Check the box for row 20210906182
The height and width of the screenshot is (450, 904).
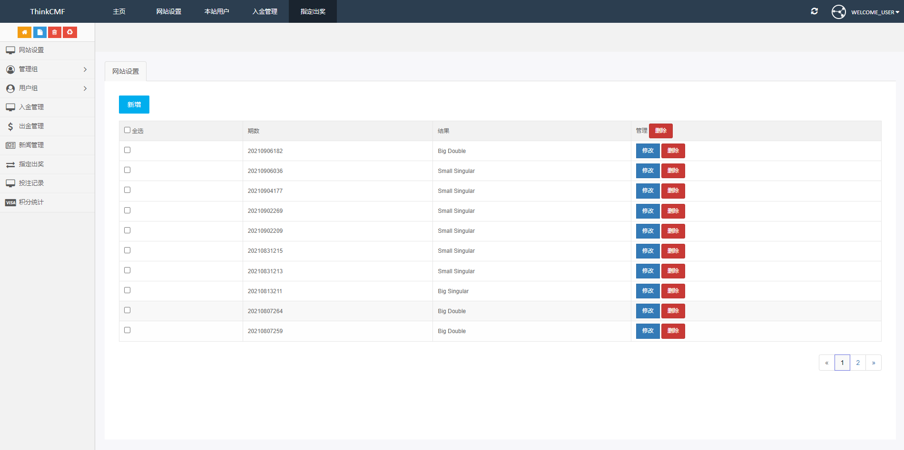click(127, 150)
